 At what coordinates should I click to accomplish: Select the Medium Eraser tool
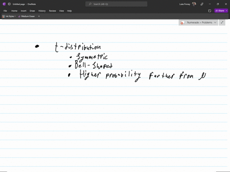(x=26, y=16)
